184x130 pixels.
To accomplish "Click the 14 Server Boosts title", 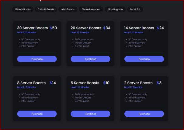I will click(x=140, y=28).
